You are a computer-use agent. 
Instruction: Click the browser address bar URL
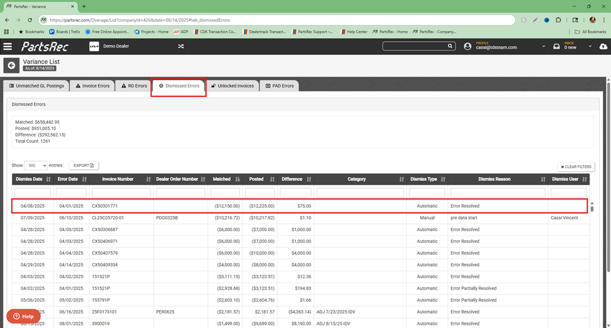click(140, 20)
